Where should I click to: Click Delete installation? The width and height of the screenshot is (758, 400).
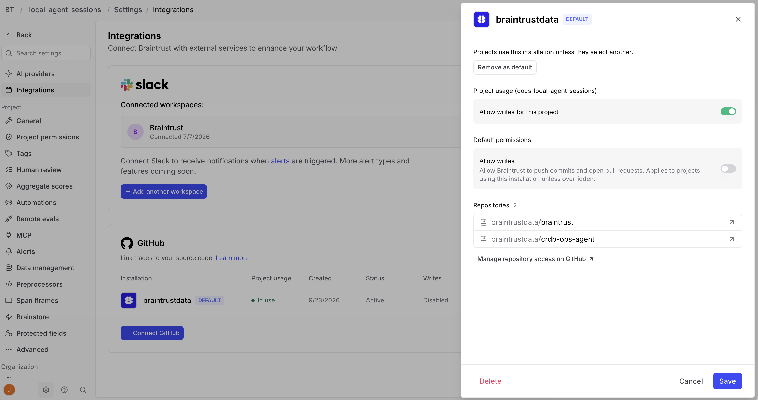coord(490,381)
